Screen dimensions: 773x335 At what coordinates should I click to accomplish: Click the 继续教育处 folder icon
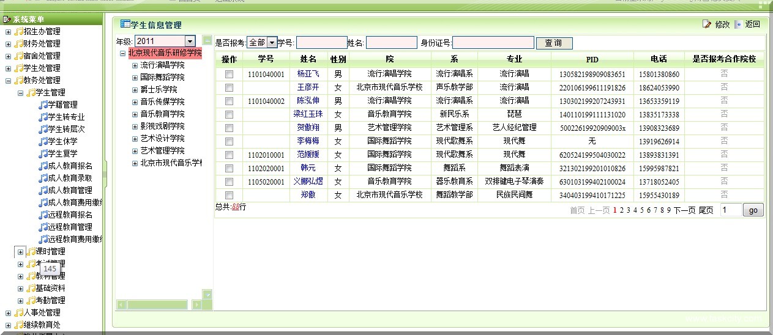(x=18, y=325)
